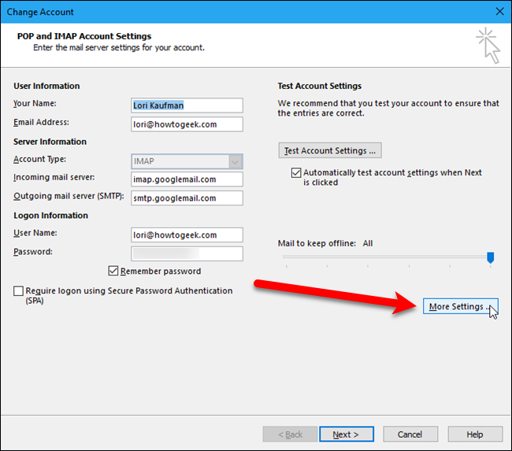The height and width of the screenshot is (451, 512).
Task: Click in the Your Name field
Action: [187, 105]
